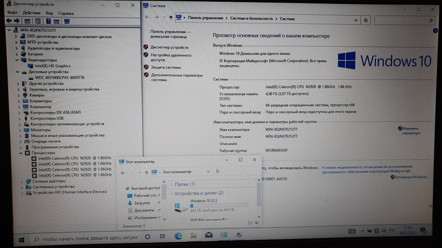Open Диспетчер устройств link in System window
This screenshot has height=248, width=442.
click(169, 48)
